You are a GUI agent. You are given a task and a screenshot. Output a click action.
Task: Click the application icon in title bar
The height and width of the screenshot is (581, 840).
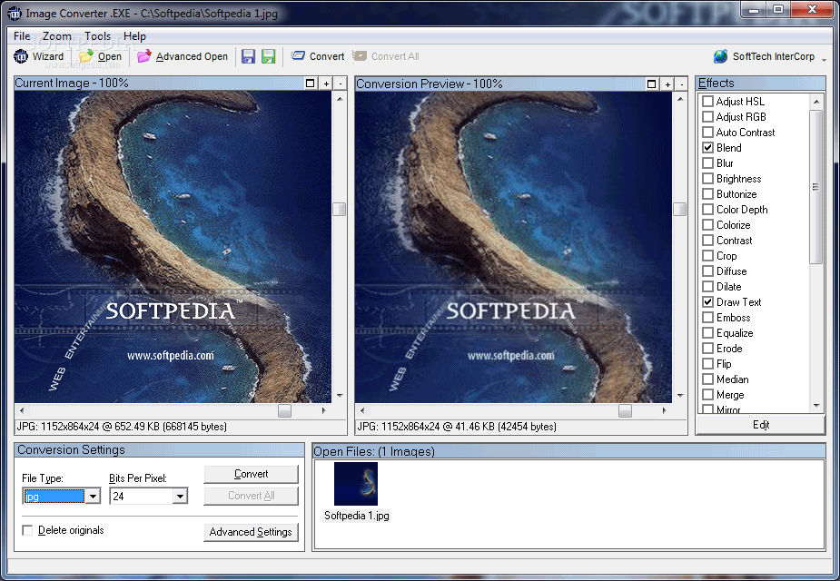coord(15,14)
